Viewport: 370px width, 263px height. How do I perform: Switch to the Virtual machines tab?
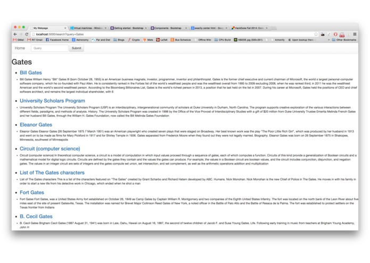click(88, 28)
